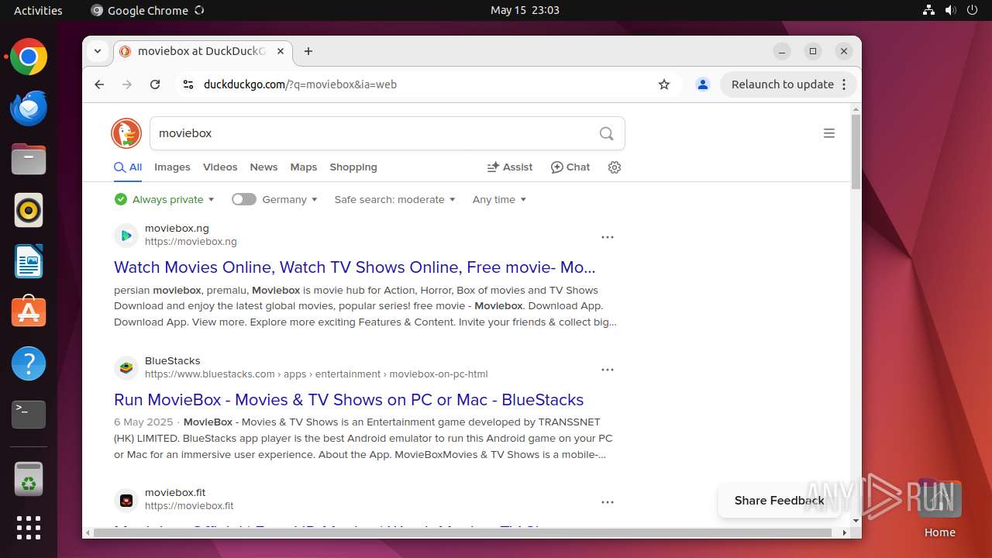
Task: Open the bluestacks.com breadcrumb URL link
Action: (x=316, y=374)
